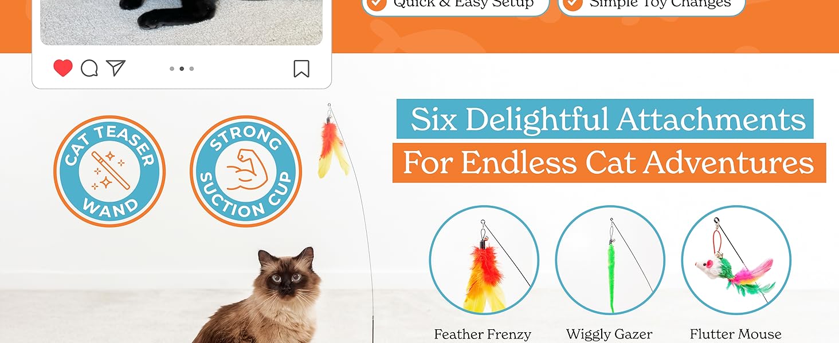The width and height of the screenshot is (839, 343).
Task: Click the paper plane share icon
Action: (x=116, y=68)
